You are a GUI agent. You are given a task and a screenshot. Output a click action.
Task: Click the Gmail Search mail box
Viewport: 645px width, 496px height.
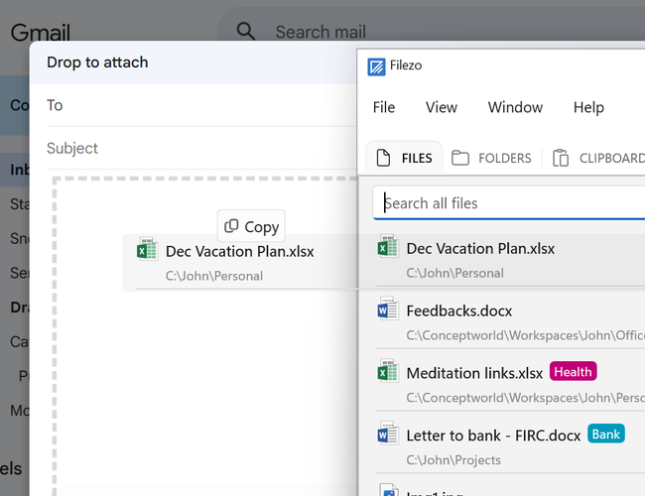431,32
